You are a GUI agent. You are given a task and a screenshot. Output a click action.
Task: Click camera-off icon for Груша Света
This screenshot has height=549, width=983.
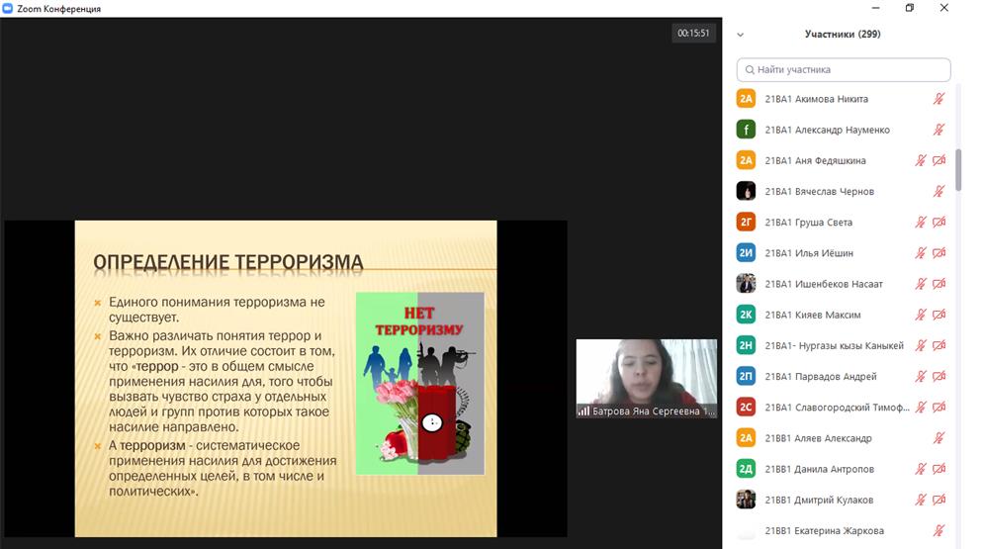938,222
